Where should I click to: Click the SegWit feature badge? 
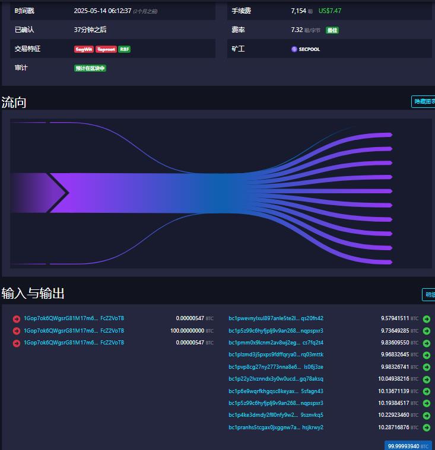click(84, 49)
